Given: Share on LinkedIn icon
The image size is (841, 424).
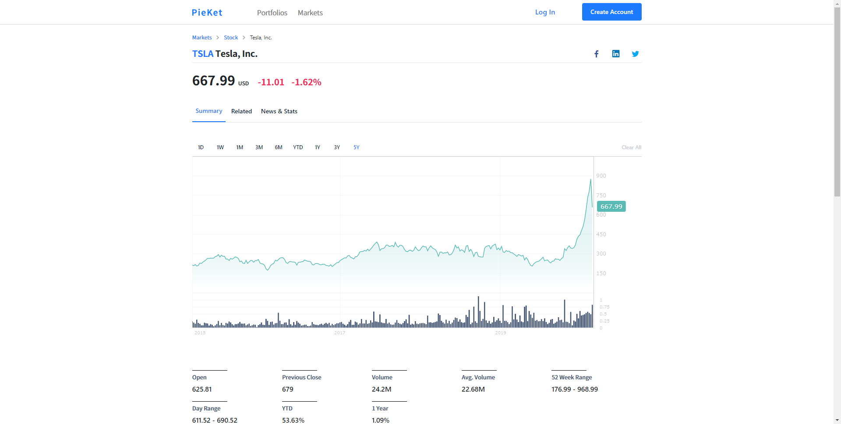Looking at the screenshot, I should point(616,54).
